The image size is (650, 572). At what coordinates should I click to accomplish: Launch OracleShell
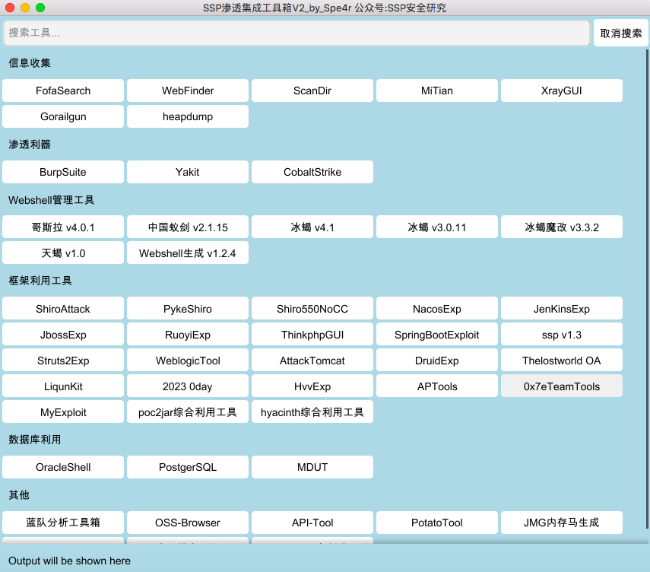(63, 467)
